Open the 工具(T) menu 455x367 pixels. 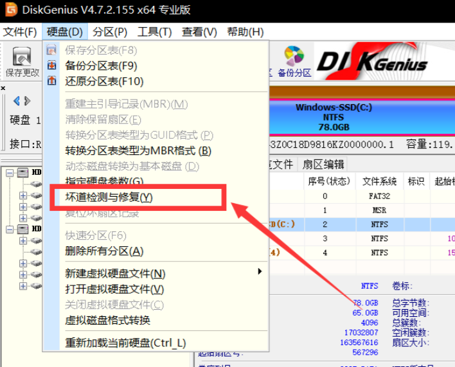click(x=154, y=31)
